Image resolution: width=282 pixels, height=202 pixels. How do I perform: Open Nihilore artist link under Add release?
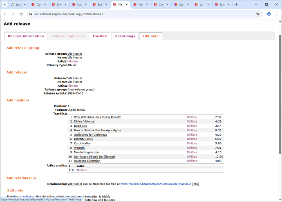72,86
